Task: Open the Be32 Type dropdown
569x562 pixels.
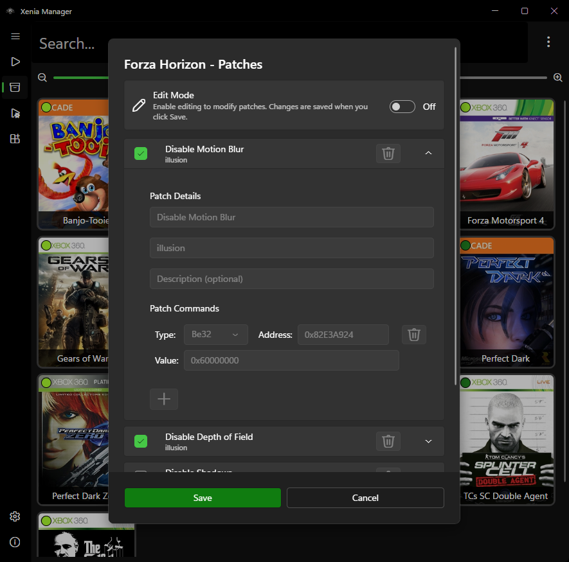Action: coord(216,335)
